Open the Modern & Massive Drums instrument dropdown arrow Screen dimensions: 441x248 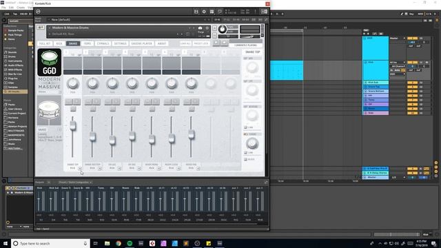pos(50,28)
